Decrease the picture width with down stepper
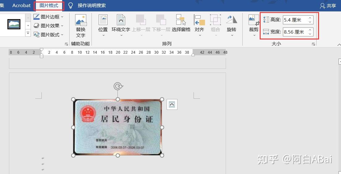The height and width of the screenshot is (174, 341). pos(310,34)
